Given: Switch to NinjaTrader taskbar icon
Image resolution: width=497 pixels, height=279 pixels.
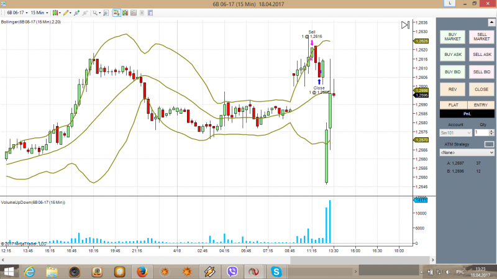Looking at the screenshot, I should tap(253, 272).
